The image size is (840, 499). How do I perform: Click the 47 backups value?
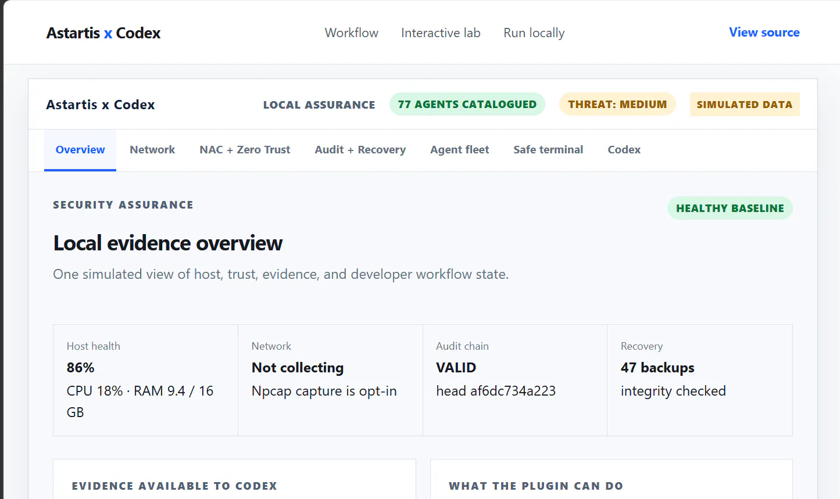[657, 368]
